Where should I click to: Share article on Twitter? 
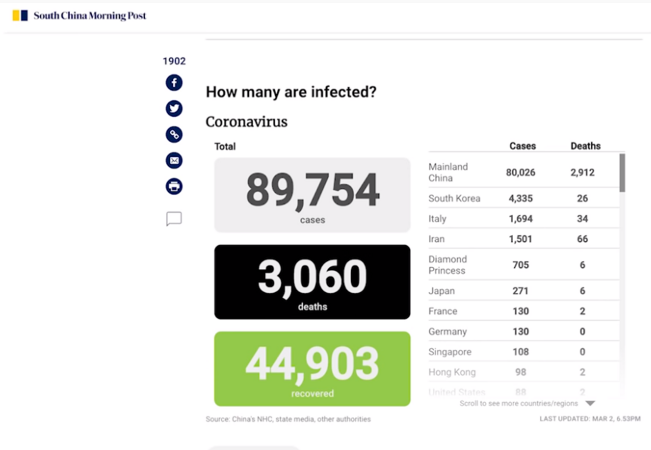pos(174,109)
